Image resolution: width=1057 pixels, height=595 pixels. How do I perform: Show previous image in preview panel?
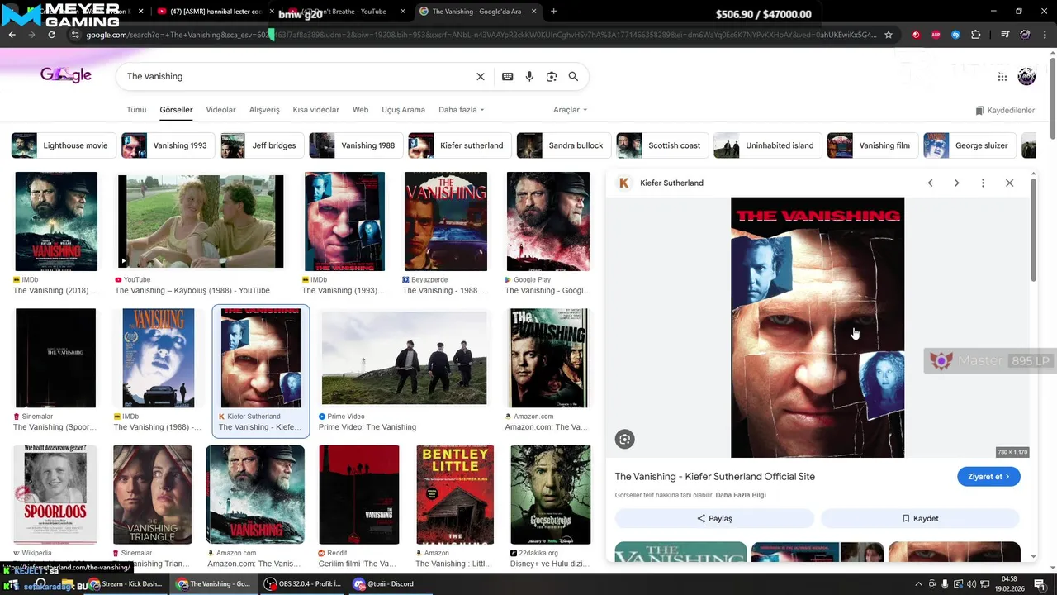(x=930, y=183)
